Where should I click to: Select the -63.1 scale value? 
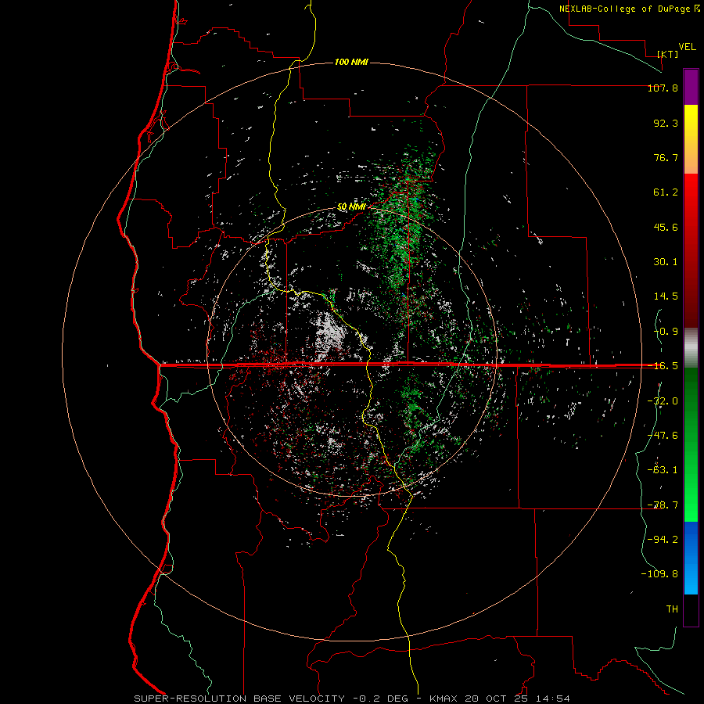663,470
